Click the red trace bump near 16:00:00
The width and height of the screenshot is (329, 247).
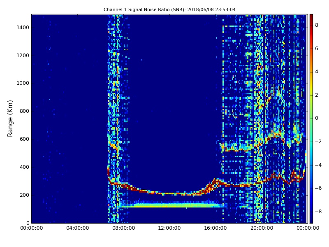pos(215,182)
